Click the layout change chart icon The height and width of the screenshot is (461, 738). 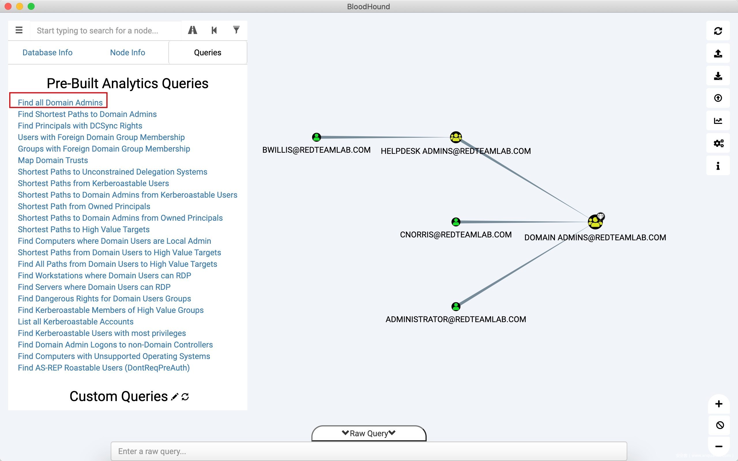click(x=718, y=121)
